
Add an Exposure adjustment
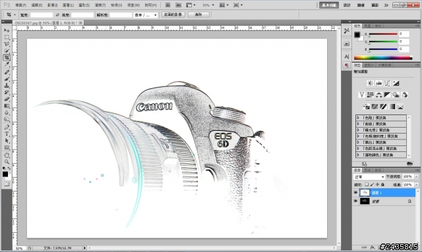(x=396, y=83)
